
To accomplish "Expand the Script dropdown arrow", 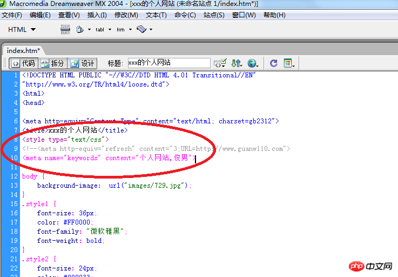I will click(x=151, y=30).
